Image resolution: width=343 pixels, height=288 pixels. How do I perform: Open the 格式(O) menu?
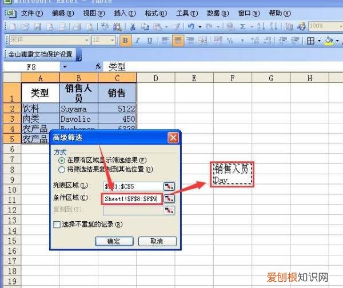(156, 13)
